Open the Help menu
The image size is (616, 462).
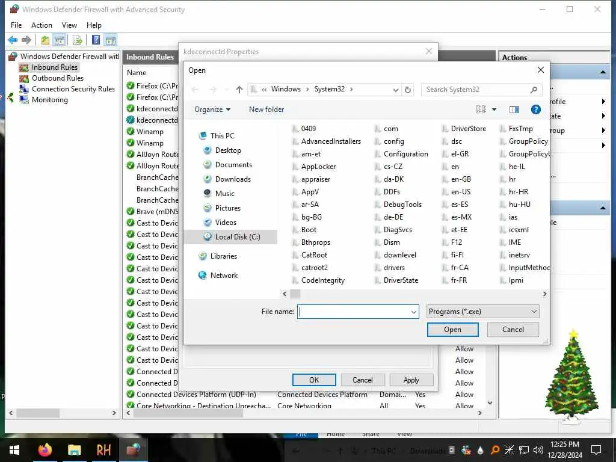coord(94,25)
